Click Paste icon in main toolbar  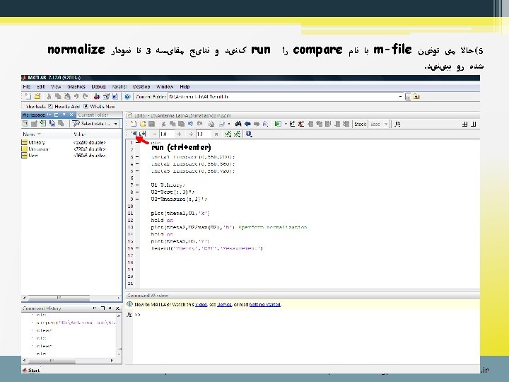[x=67, y=96]
